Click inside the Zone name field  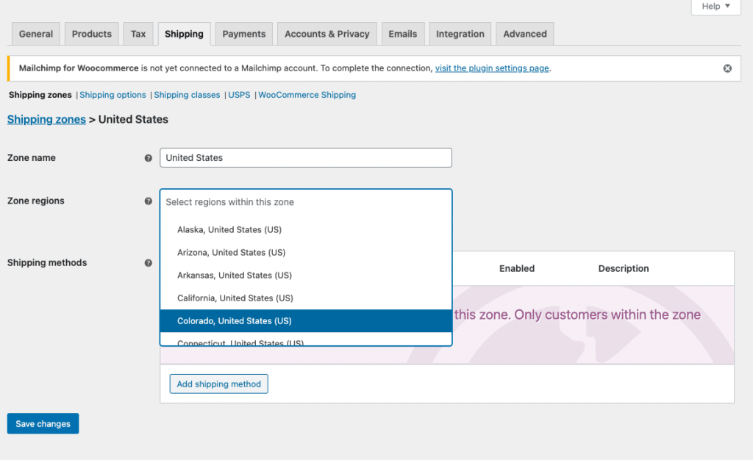point(305,157)
